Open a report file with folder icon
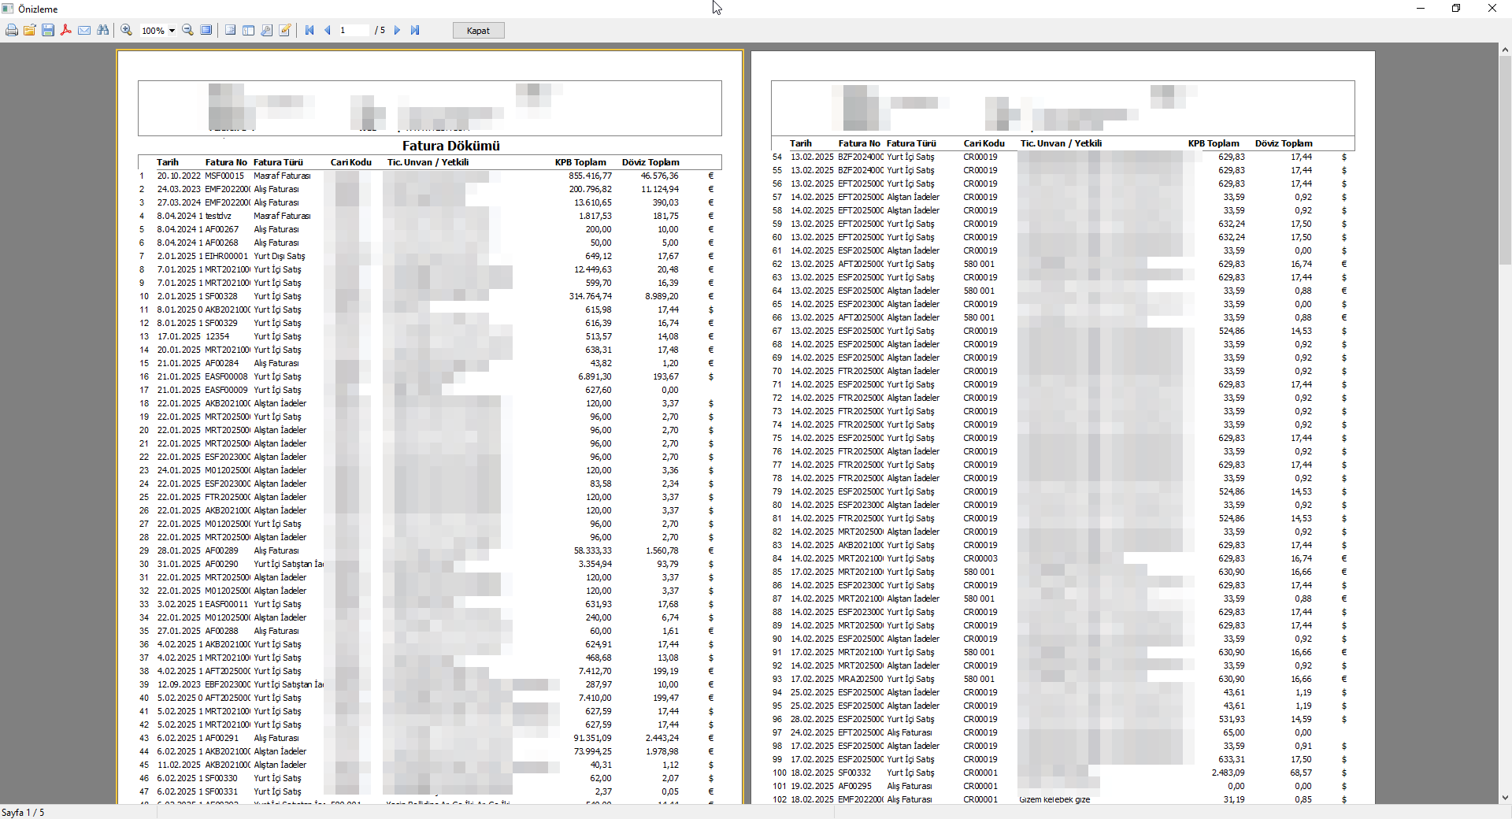This screenshot has width=1512, height=819. click(x=30, y=30)
